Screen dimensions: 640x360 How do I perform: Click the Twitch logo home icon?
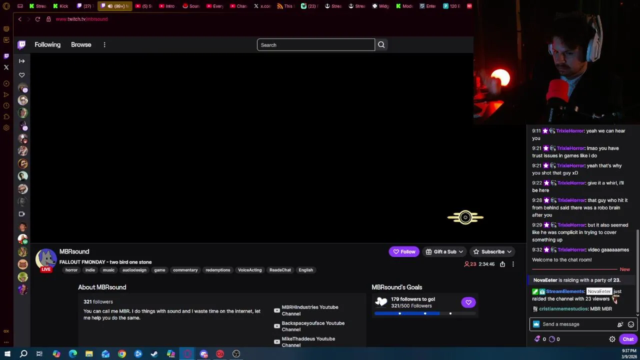(21, 45)
